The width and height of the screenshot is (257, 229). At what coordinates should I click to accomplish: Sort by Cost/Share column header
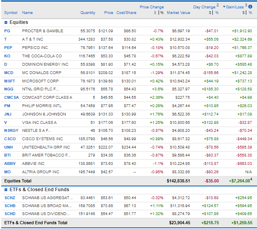pyautogui.click(x=126, y=13)
